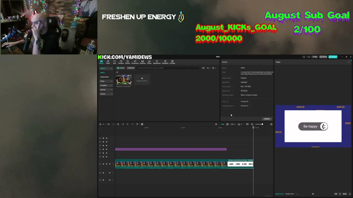Open the Adjustment panel
The height and width of the screenshot is (198, 353).
coord(157,62)
